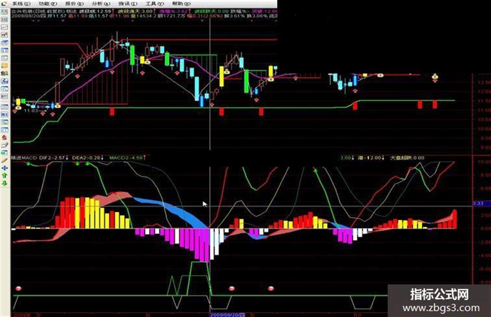Click the blue 3.33 crosshair value on axis
491x317 pixels.
481,204
